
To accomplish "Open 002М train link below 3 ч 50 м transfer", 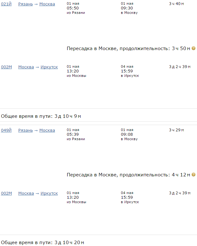I will [x=6, y=67].
